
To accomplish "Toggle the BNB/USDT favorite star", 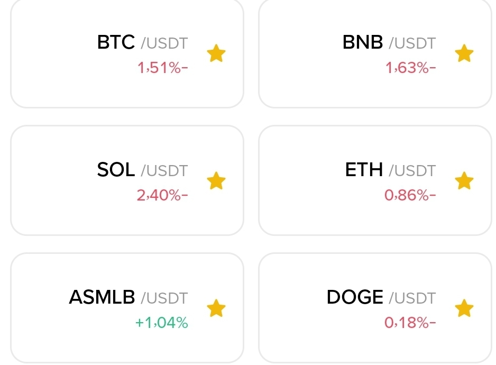I will click(464, 53).
